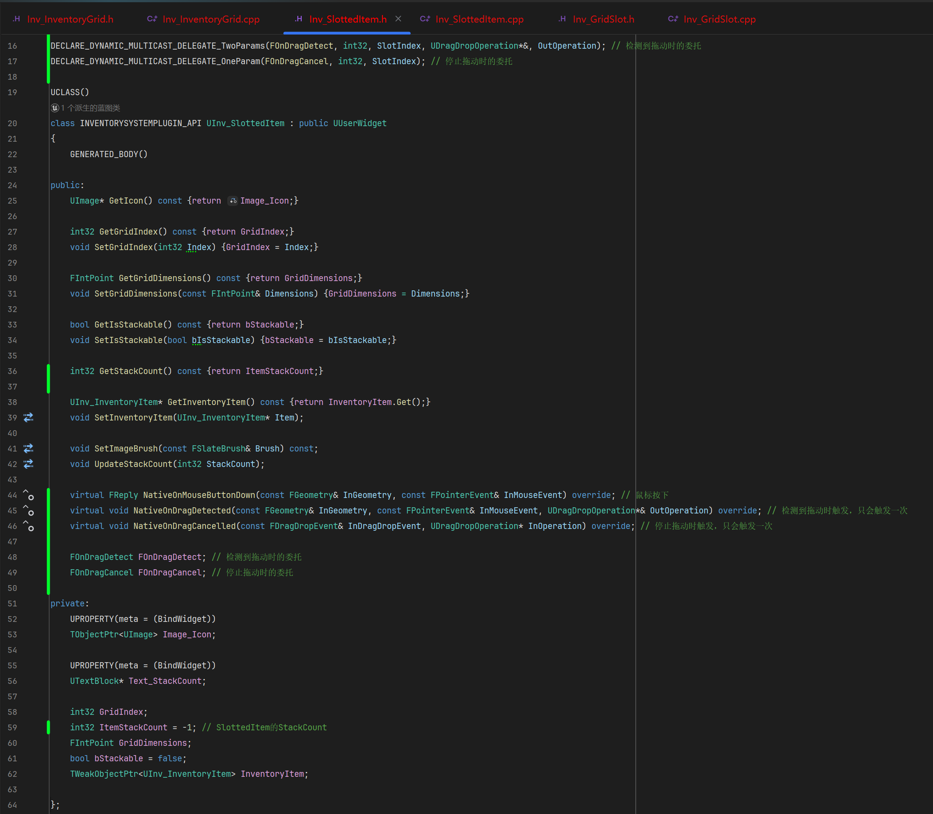Click the Unreal icon for derived blueprint classes
Viewport: 933px width, 814px height.
55,108
